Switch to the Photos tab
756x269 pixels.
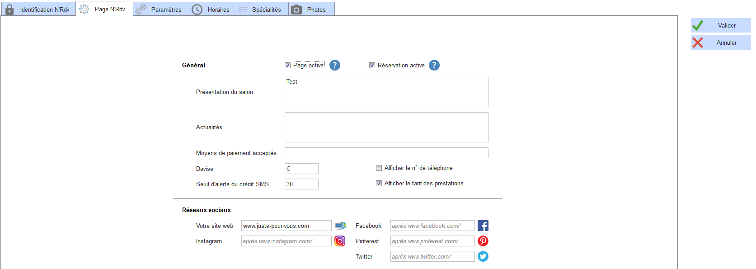(x=311, y=9)
